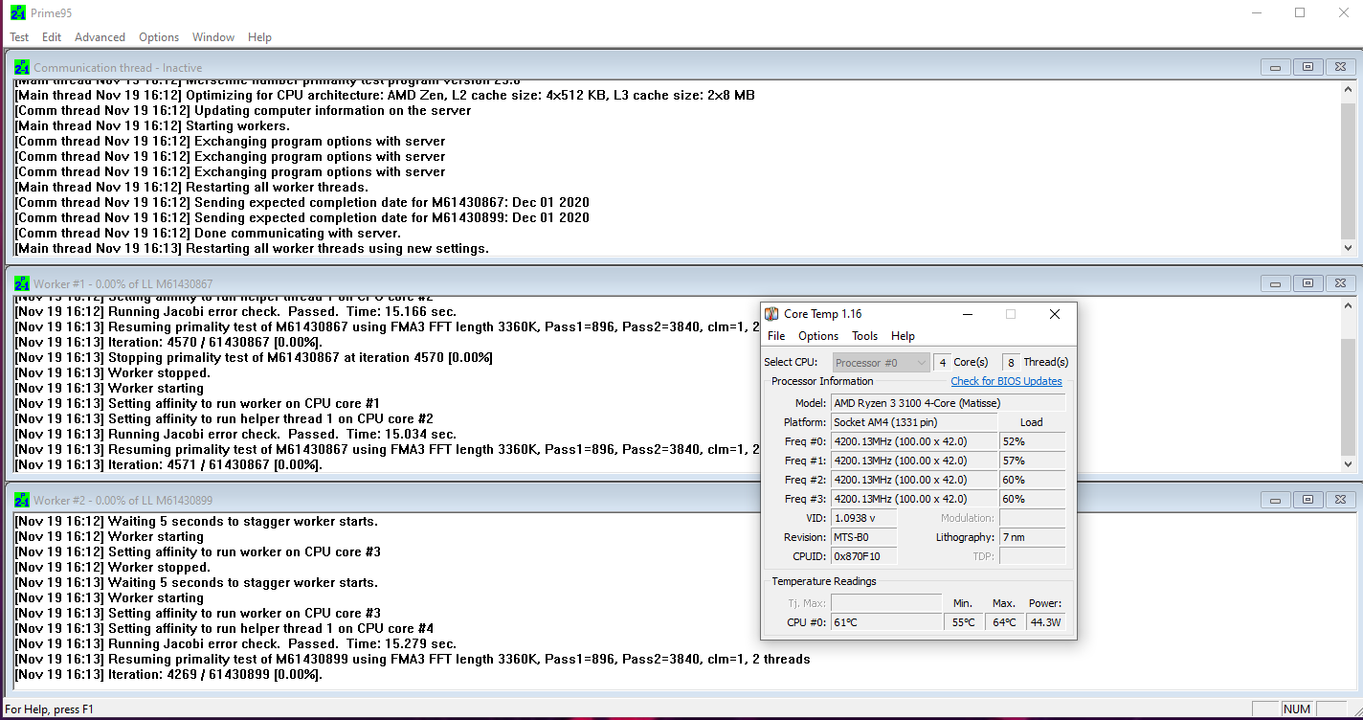The width and height of the screenshot is (1363, 720).
Task: Click the Core Temp thermometer title icon
Action: [771, 314]
